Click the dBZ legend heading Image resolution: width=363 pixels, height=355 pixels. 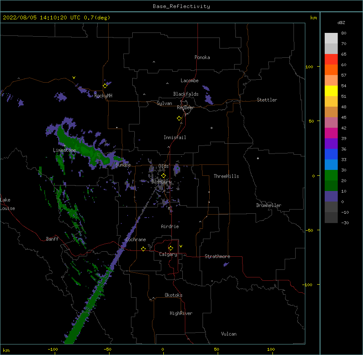341,23
